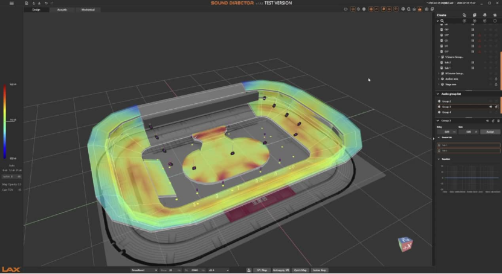This screenshot has height=274, width=502.
Task: Click the grid icon on Sub 2 row
Action: (x=472, y=62)
